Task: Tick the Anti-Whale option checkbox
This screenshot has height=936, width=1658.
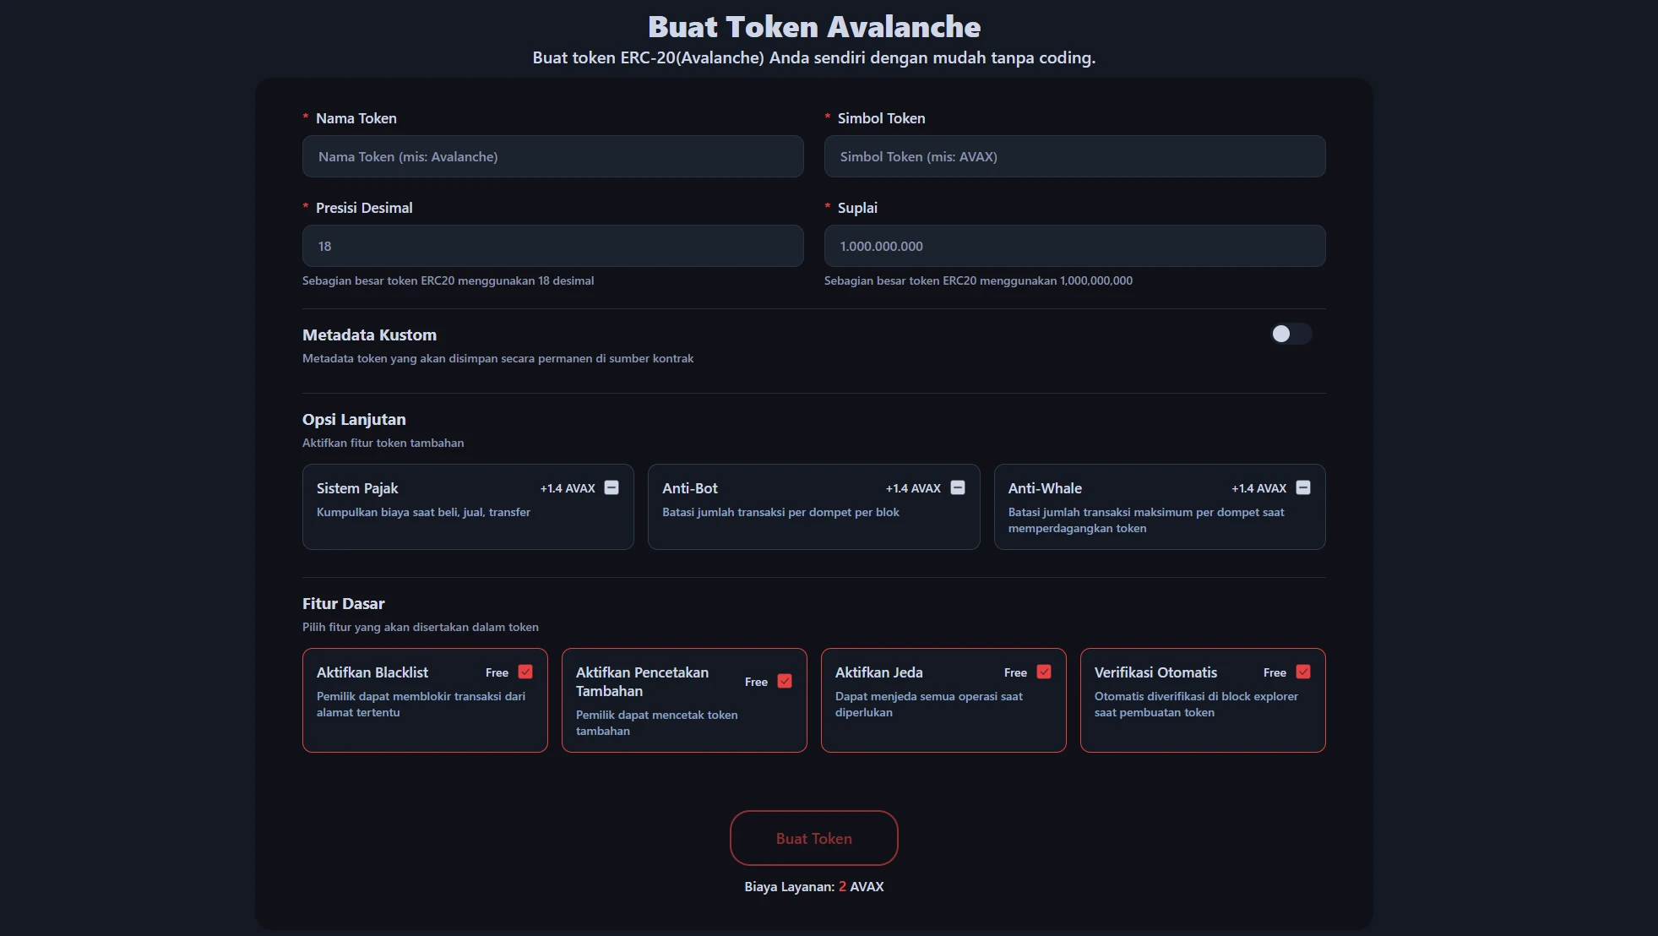Action: [1302, 487]
